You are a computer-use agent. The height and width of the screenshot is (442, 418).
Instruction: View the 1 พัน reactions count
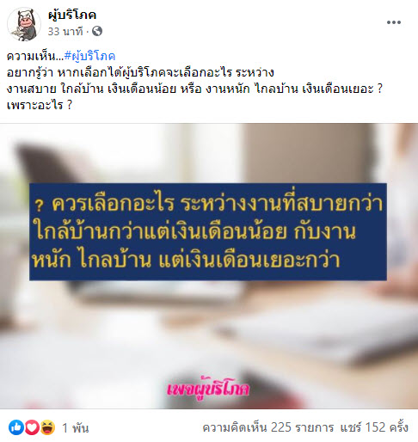tap(76, 428)
